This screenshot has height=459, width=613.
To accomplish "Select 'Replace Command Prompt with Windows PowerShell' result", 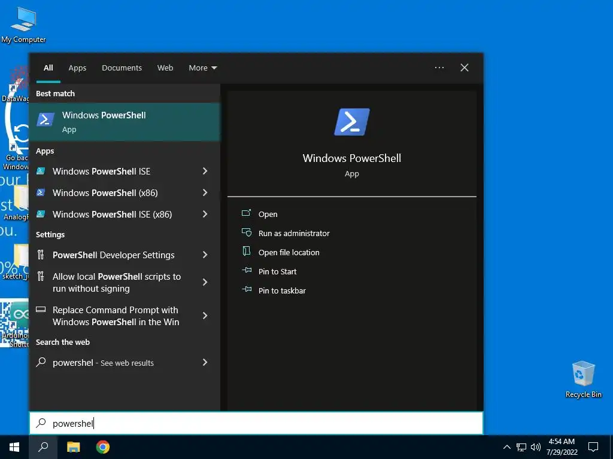I will point(116,316).
